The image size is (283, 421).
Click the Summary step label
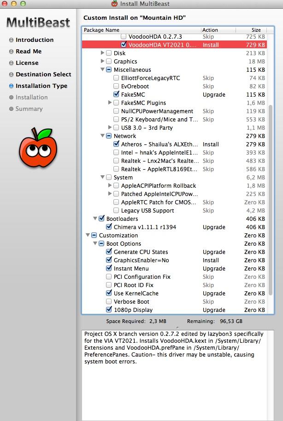[29, 109]
